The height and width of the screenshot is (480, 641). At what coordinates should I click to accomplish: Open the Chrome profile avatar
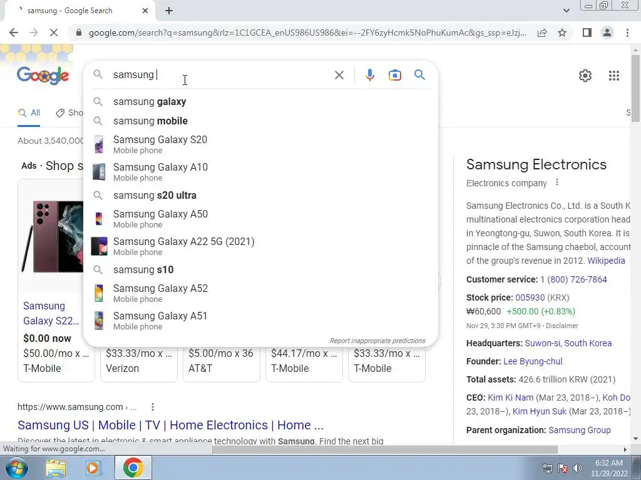[x=607, y=32]
